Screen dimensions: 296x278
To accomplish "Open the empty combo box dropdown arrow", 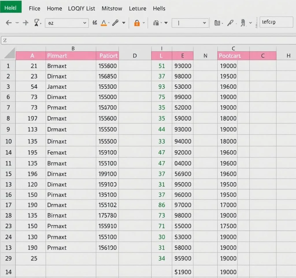I will (x=204, y=23).
